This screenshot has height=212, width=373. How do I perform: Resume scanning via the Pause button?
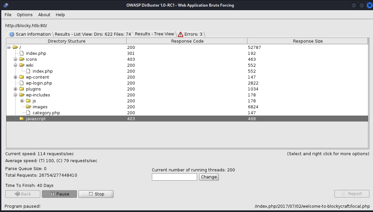click(59, 194)
